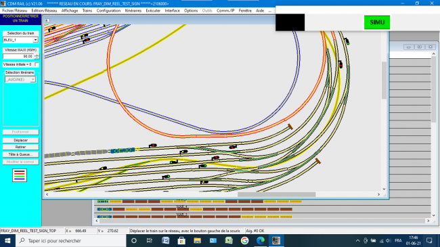Image resolution: width=440 pixels, height=247 pixels.
Task: Click the colored track lines legend icon
Action: click(20, 175)
